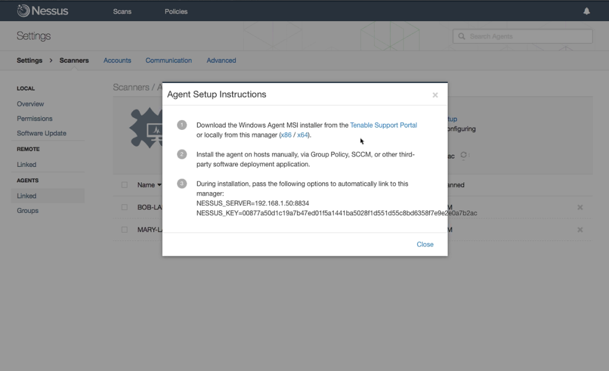
Task: Click the Settings breadcrumb
Action: (29, 61)
